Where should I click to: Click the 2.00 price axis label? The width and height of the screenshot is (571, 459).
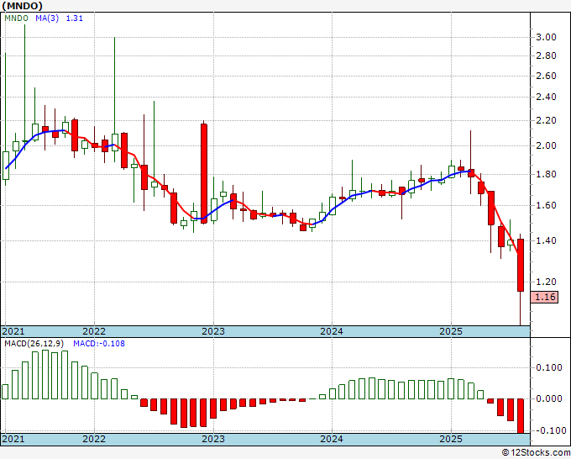pos(546,145)
